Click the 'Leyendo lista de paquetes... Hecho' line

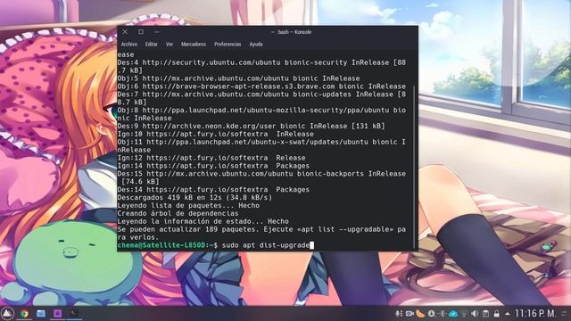tap(188, 206)
